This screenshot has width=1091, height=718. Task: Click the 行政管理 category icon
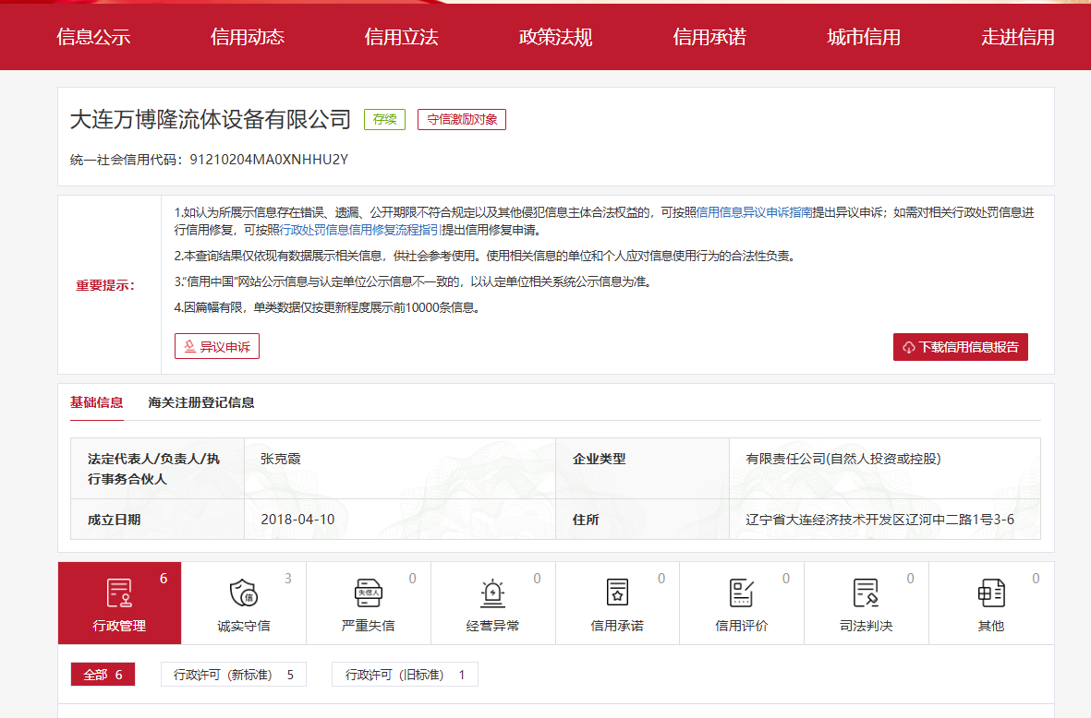pos(119,592)
